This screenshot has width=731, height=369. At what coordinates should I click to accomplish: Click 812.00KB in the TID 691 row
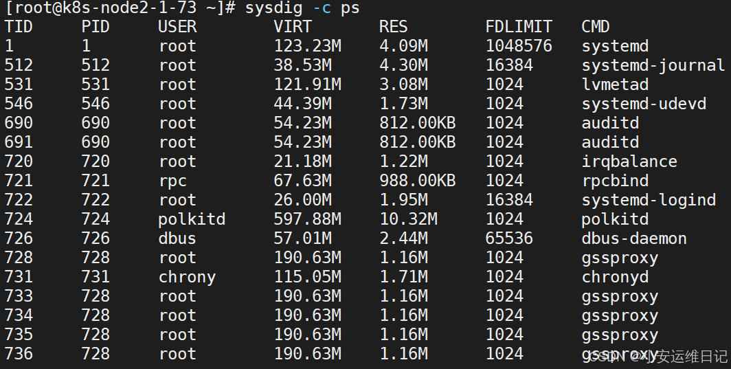point(417,142)
